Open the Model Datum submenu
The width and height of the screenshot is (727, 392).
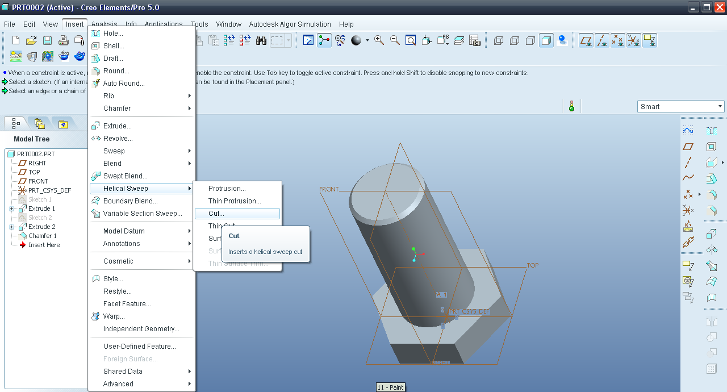coord(142,231)
